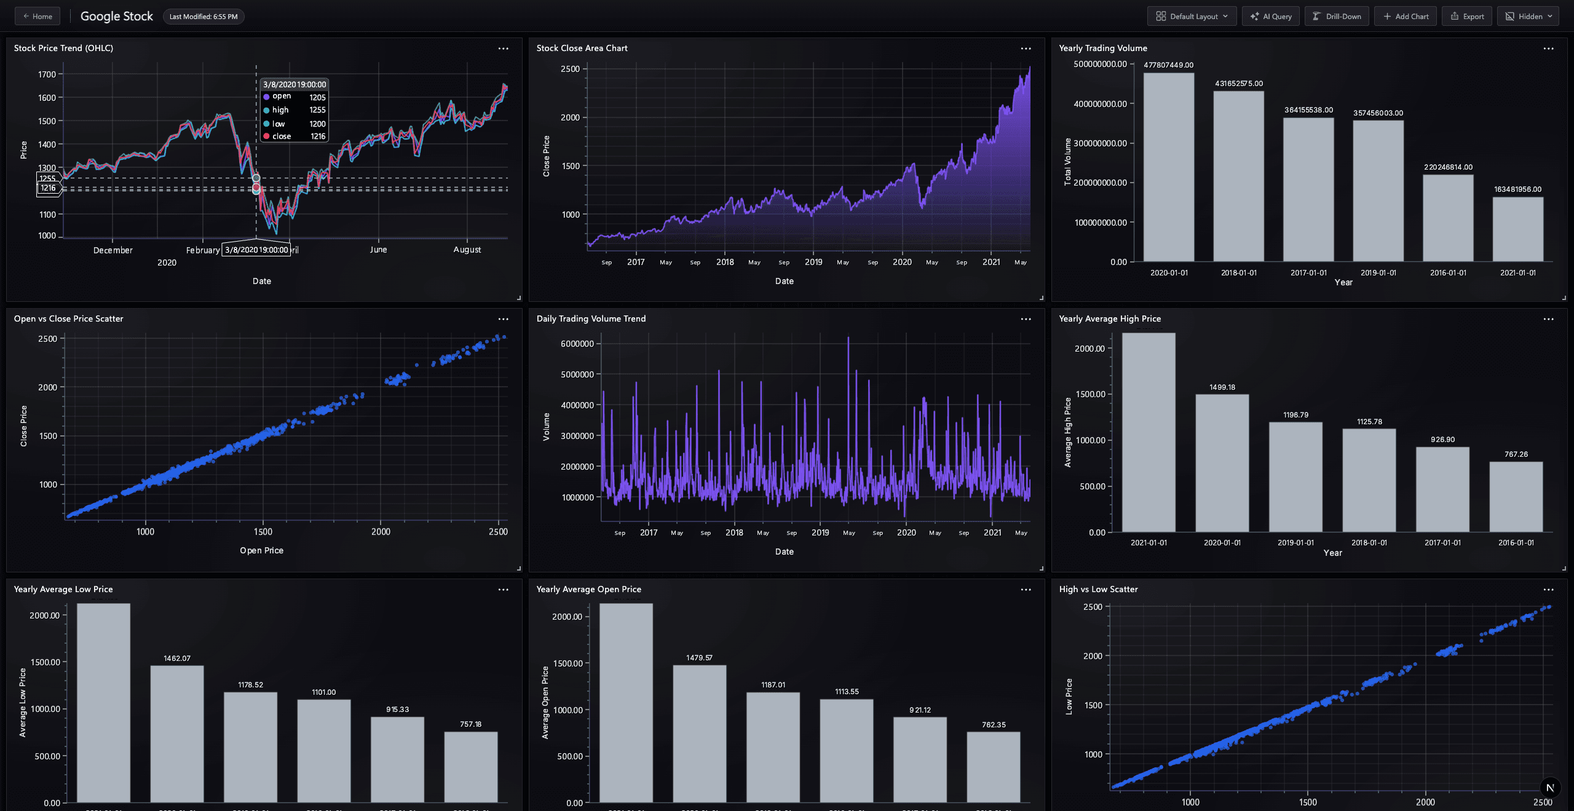Click the 3/8/2020 red close marker on OHLC chart
The height and width of the screenshot is (811, 1574).
256,188
